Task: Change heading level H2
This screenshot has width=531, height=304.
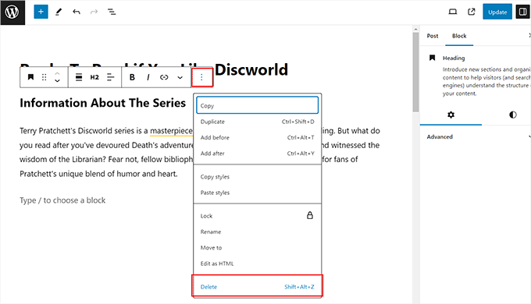Action: (x=94, y=77)
